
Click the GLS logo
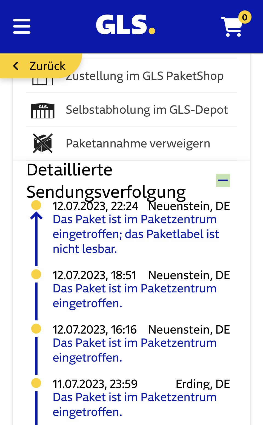pyautogui.click(x=125, y=25)
